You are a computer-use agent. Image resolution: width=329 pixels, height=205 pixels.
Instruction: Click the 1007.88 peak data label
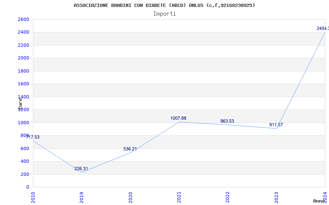click(x=178, y=118)
